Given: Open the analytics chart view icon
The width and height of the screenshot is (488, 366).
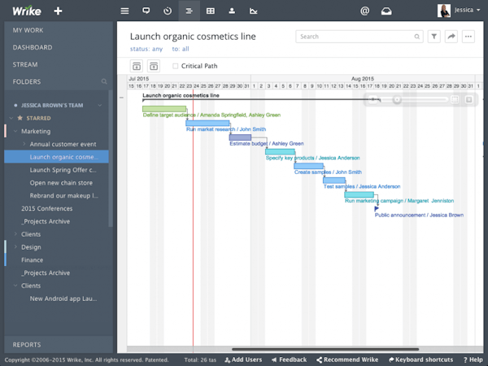Looking at the screenshot, I should (254, 11).
